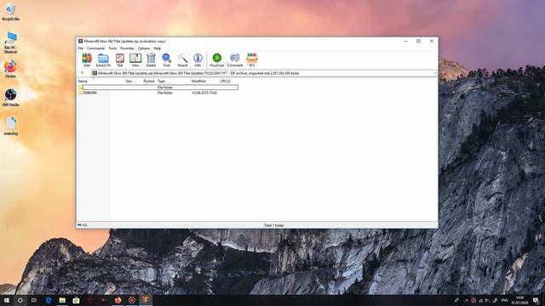Click the Extract To toolbar icon
545x306 pixels.
(x=103, y=59)
